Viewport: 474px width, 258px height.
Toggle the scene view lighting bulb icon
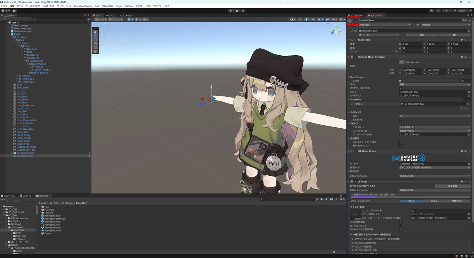[x=307, y=19]
